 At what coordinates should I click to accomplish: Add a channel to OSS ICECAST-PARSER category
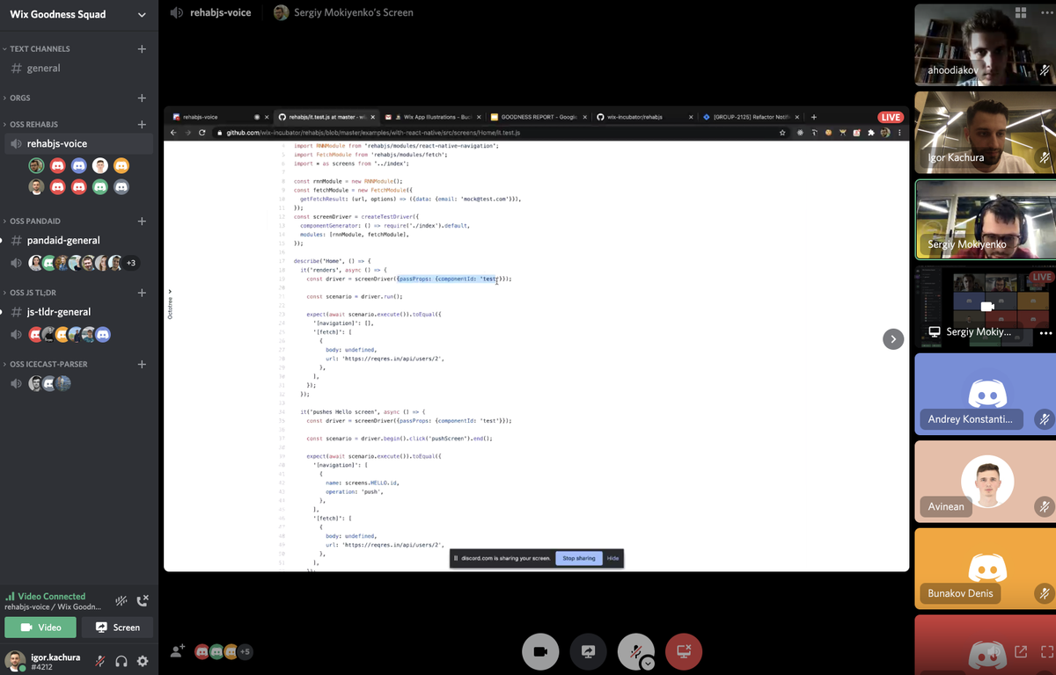click(x=142, y=364)
